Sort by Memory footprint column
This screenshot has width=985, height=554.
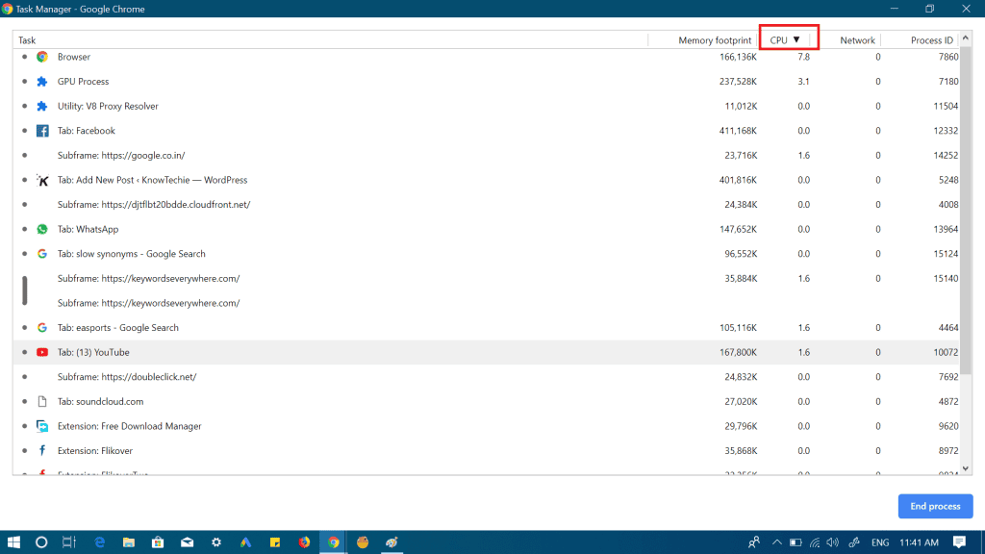[x=715, y=40]
